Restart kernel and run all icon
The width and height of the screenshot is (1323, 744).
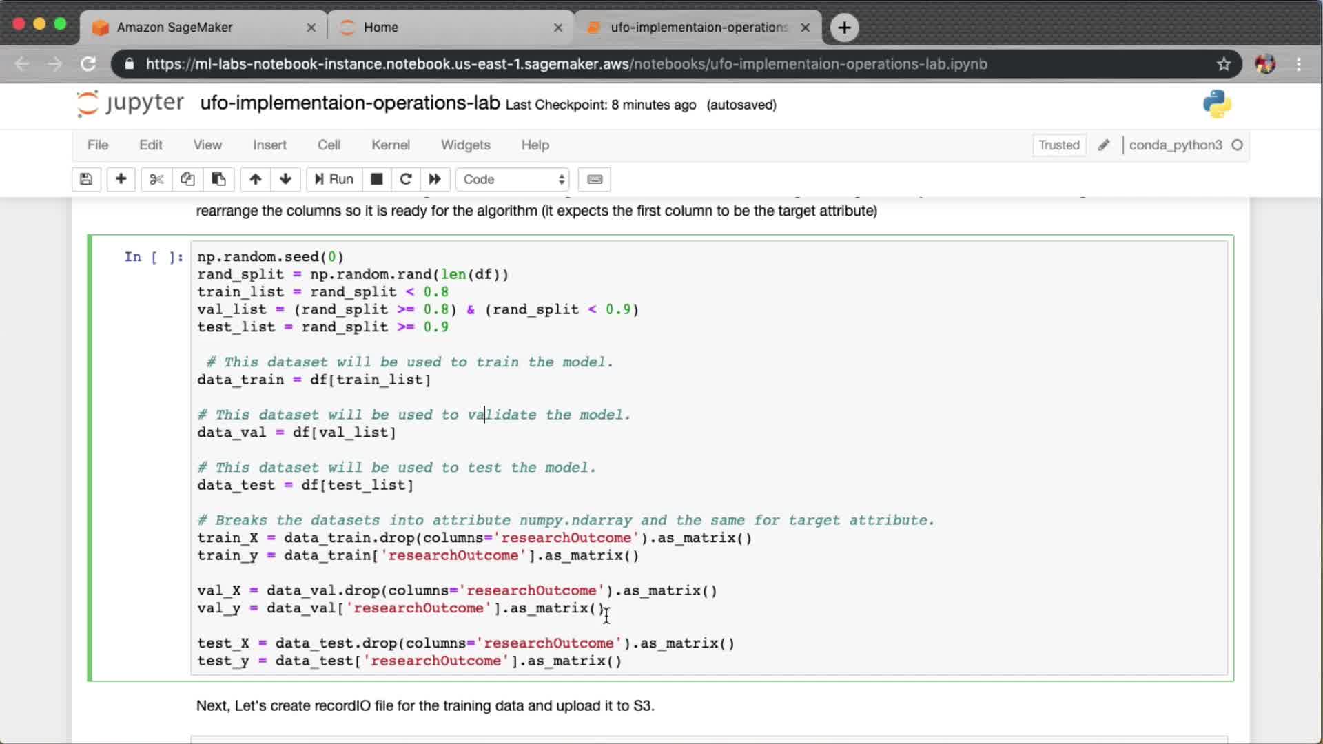435,179
